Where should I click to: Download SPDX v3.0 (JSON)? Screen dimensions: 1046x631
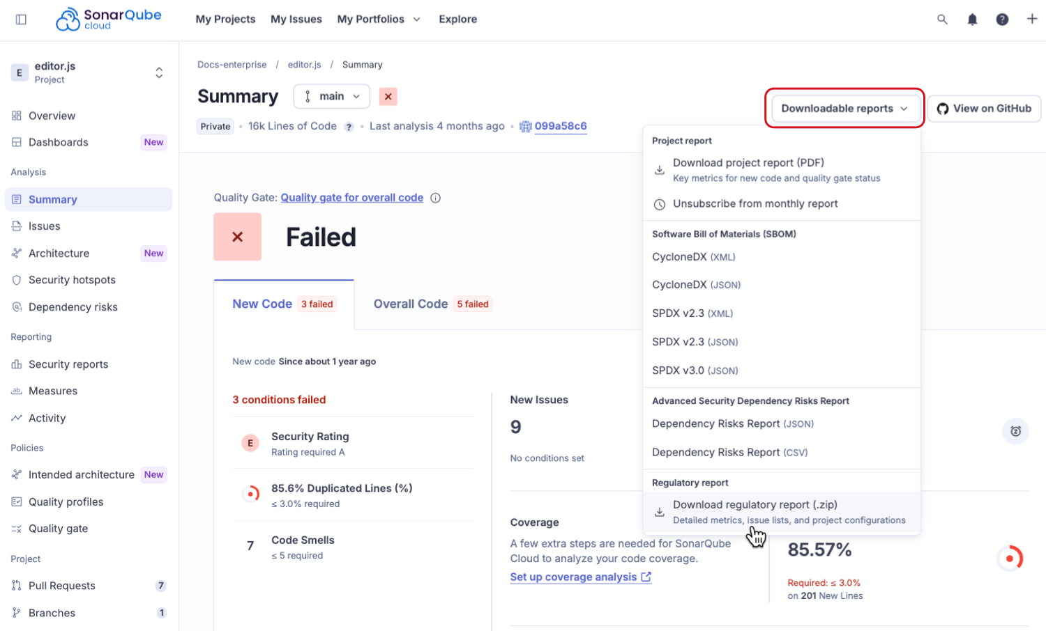(782, 371)
